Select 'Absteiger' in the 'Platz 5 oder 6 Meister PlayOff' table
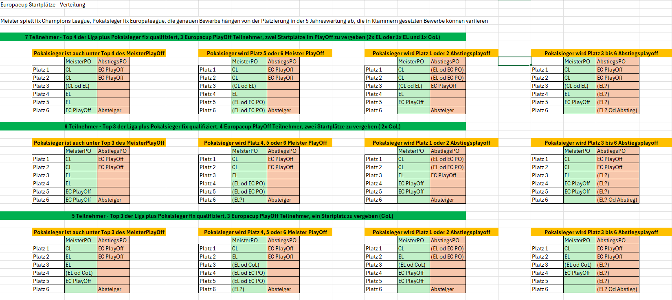Screen dimensions: 672x300 pyautogui.click(x=283, y=110)
